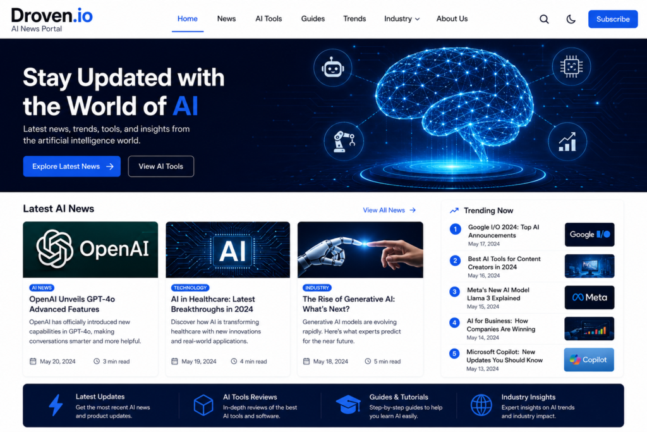Open AI Tools in navigation
The image size is (647, 432).
pos(269,18)
